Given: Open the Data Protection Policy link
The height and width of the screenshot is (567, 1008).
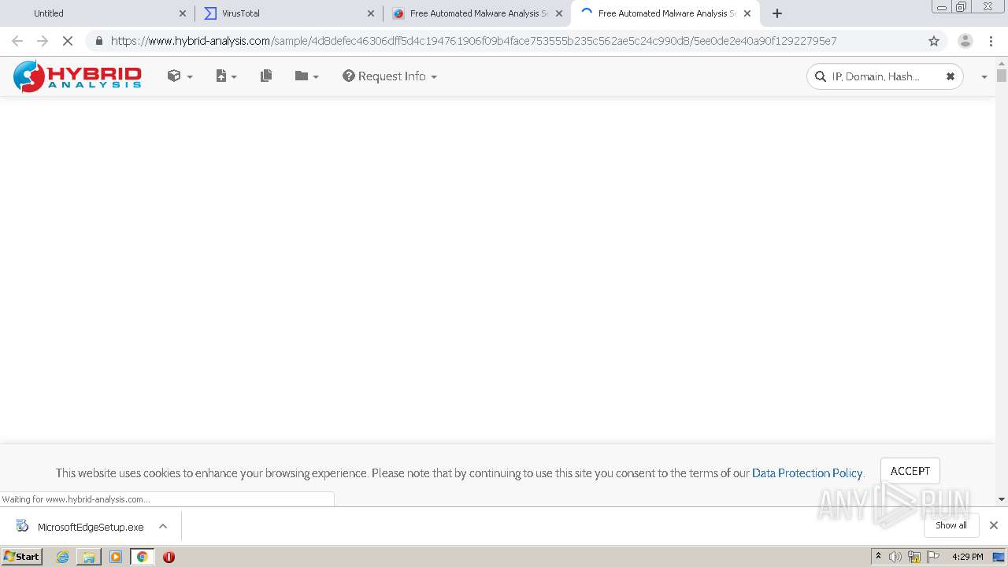Looking at the screenshot, I should point(807,473).
